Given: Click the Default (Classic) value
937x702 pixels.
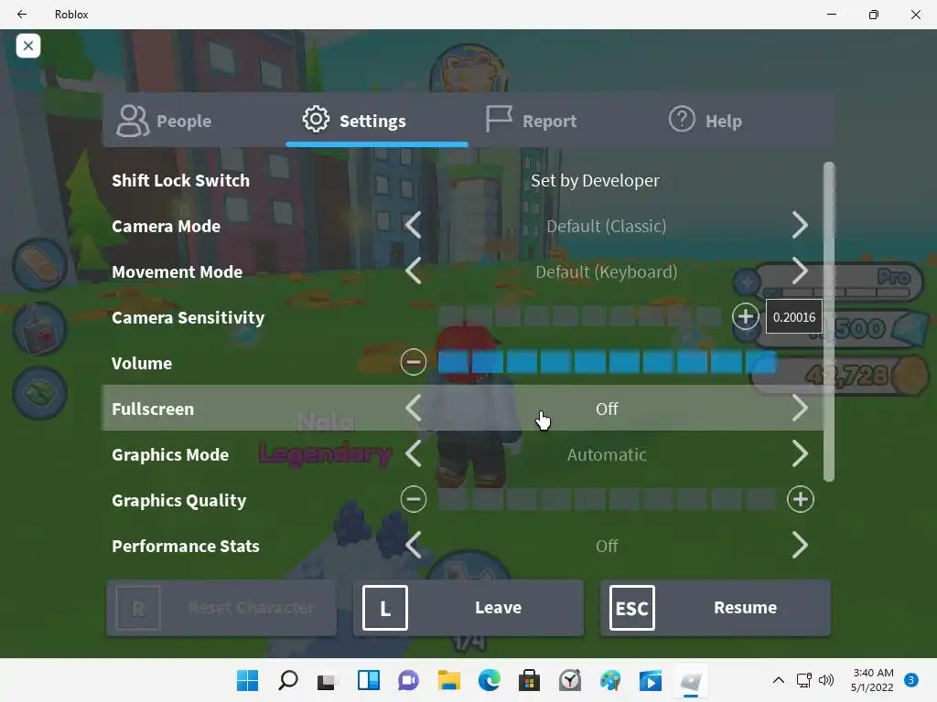Looking at the screenshot, I should pos(607,227).
